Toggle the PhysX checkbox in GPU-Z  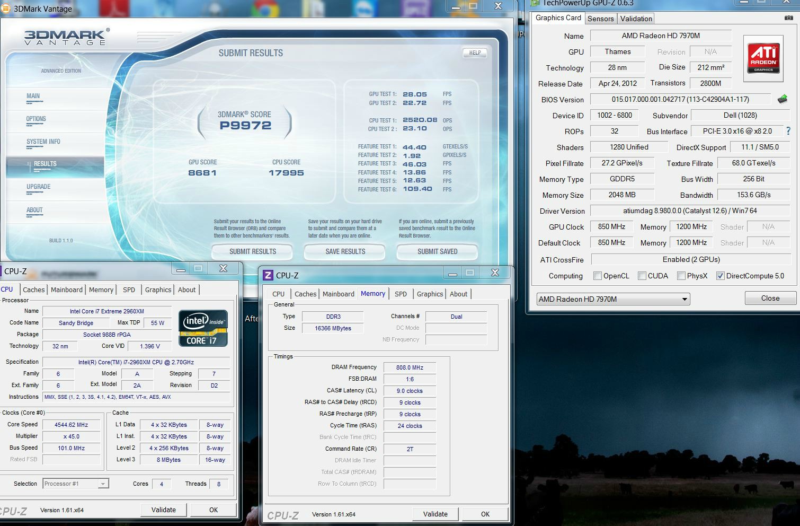tap(681, 276)
